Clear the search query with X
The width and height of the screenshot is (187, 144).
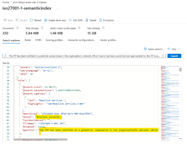pos(163,56)
